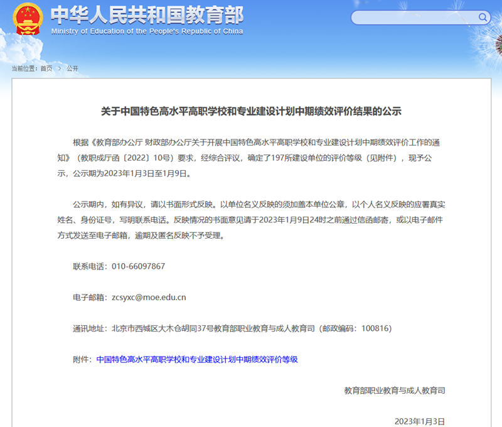Screen dimensions: 502x427
Task: Click the search magnifier icon
Action: click(483, 18)
